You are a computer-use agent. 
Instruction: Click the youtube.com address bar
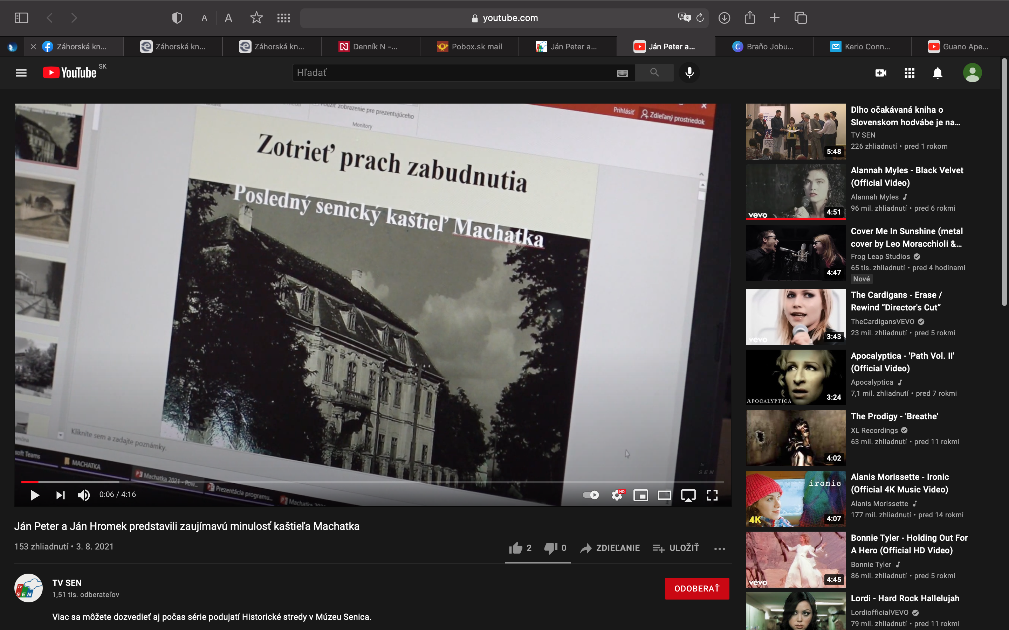pos(504,18)
